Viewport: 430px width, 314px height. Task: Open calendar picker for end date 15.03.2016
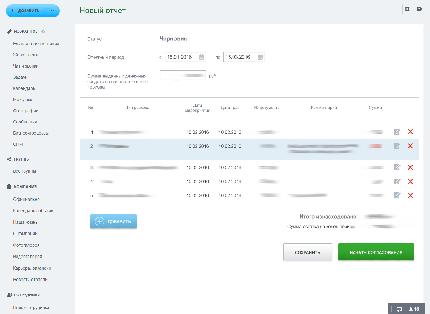tap(260, 57)
